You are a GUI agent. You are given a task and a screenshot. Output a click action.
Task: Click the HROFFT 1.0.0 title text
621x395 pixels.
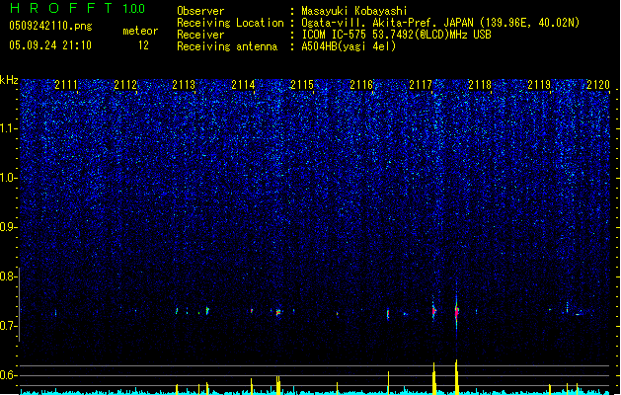[x=77, y=8]
